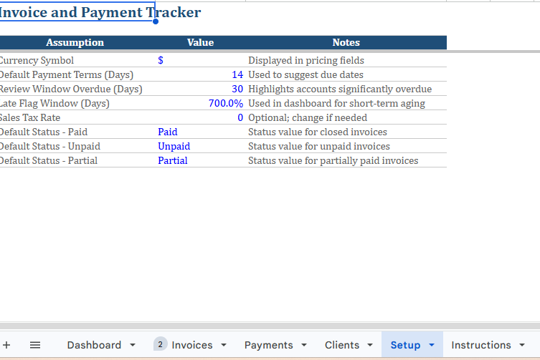Select the 700.0% value cell
This screenshot has height=360, width=540.
(x=200, y=103)
